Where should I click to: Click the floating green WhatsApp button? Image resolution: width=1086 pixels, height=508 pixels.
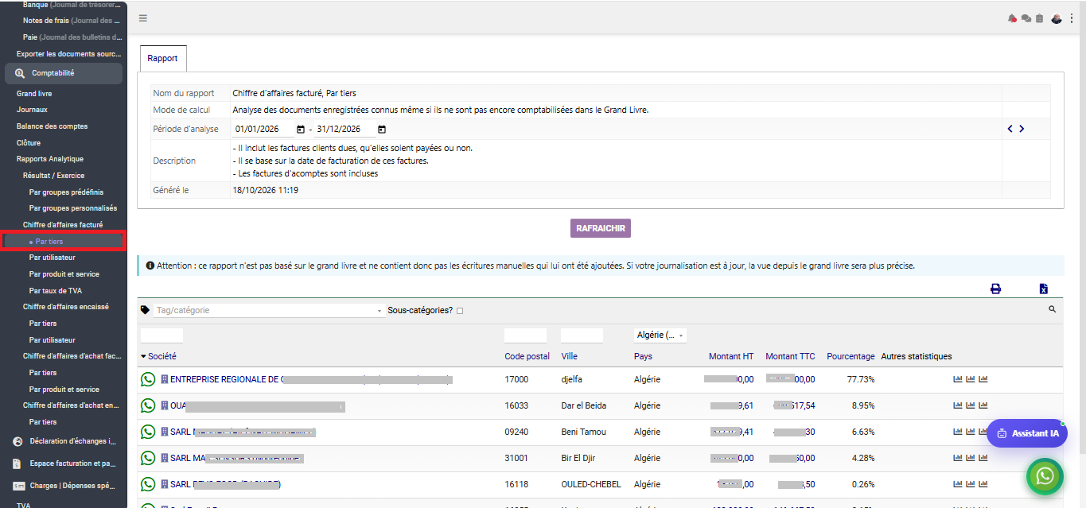tap(1045, 476)
